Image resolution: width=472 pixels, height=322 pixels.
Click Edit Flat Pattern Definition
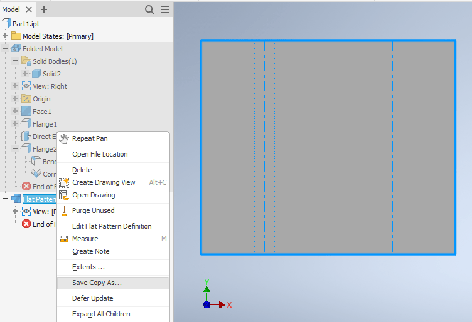(x=112, y=226)
